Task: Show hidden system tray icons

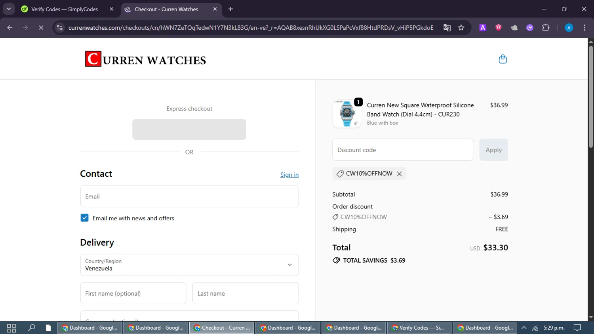Action: (524, 328)
